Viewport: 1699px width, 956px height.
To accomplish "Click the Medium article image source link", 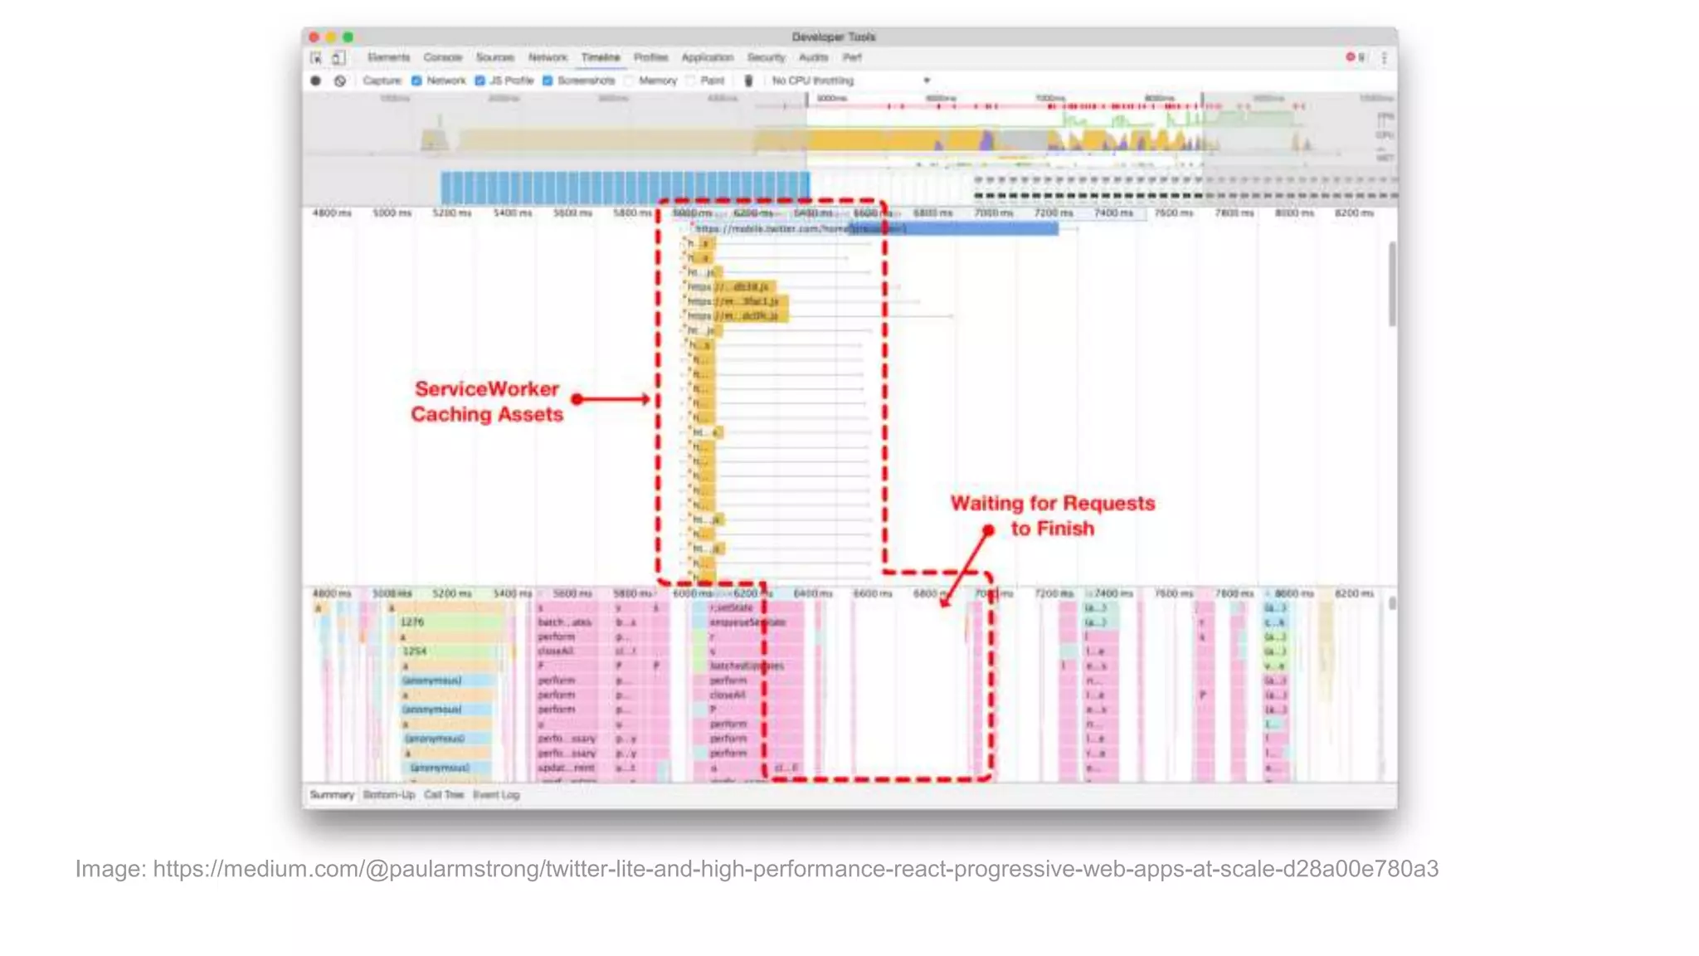I will (795, 869).
